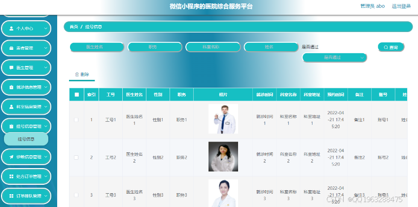Click the 职务1 cell
Image resolution: width=418 pixels, height=207 pixels.
[181, 120]
